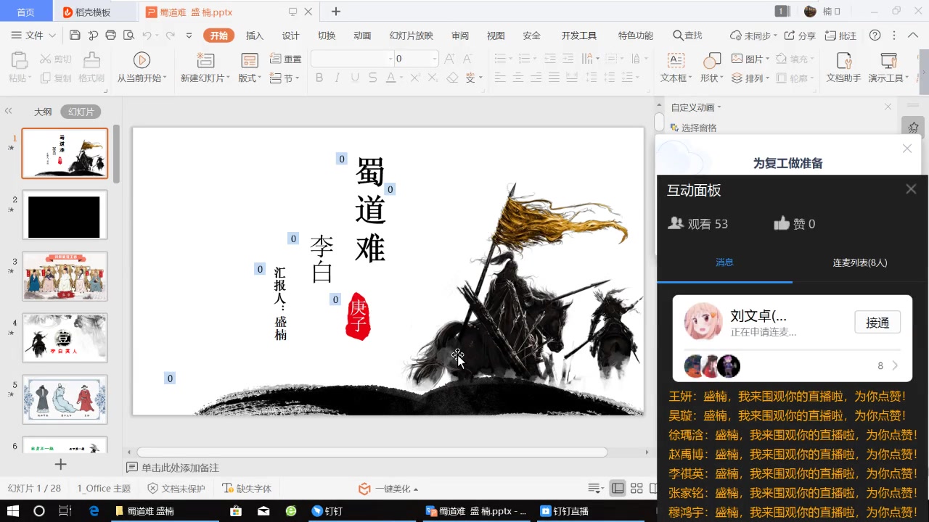Click Selection Pane (选择窗格) button
The image size is (929, 522).
pyautogui.click(x=693, y=128)
